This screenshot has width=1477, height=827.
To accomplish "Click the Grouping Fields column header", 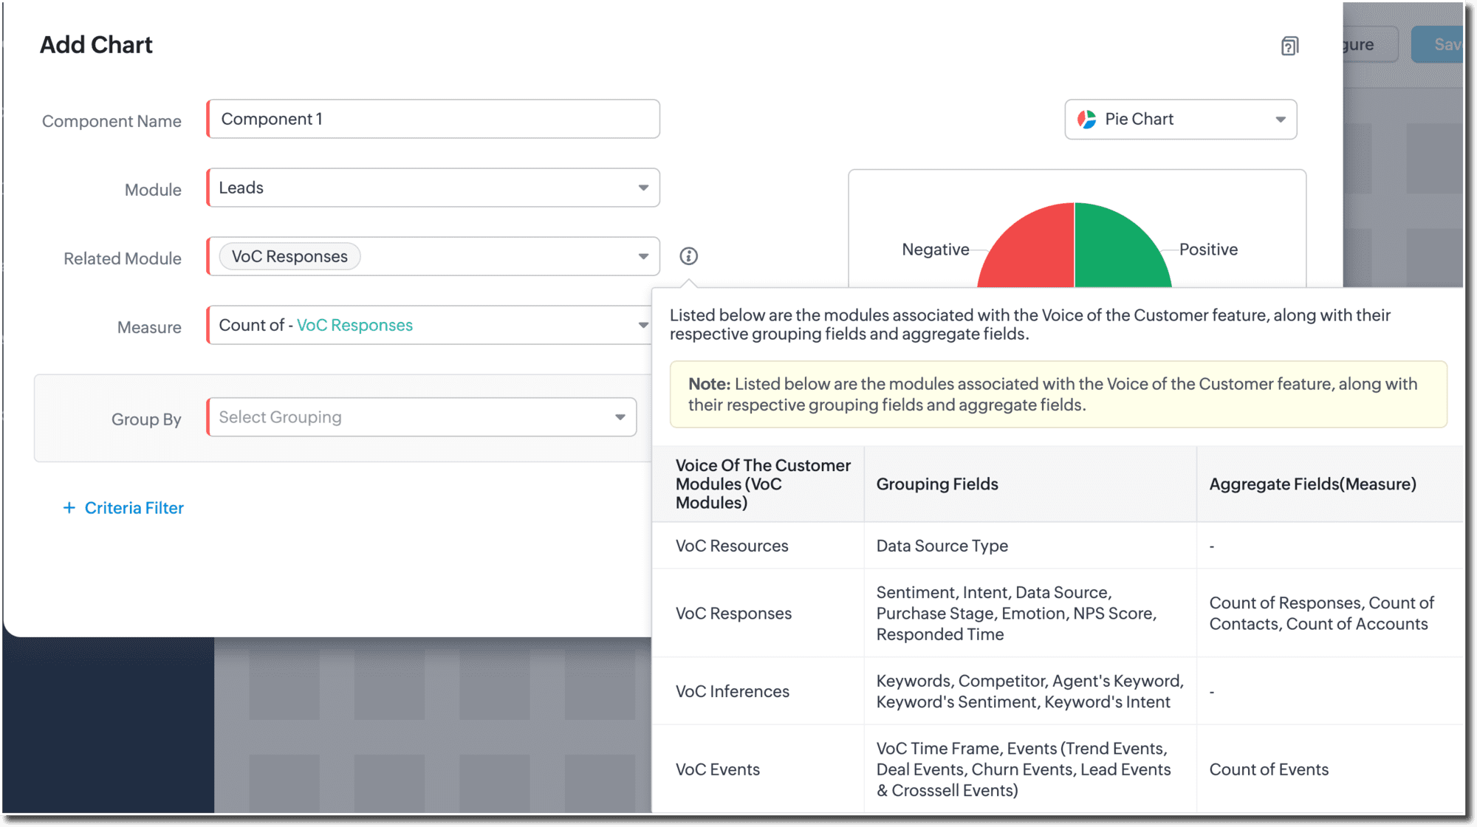I will [936, 484].
